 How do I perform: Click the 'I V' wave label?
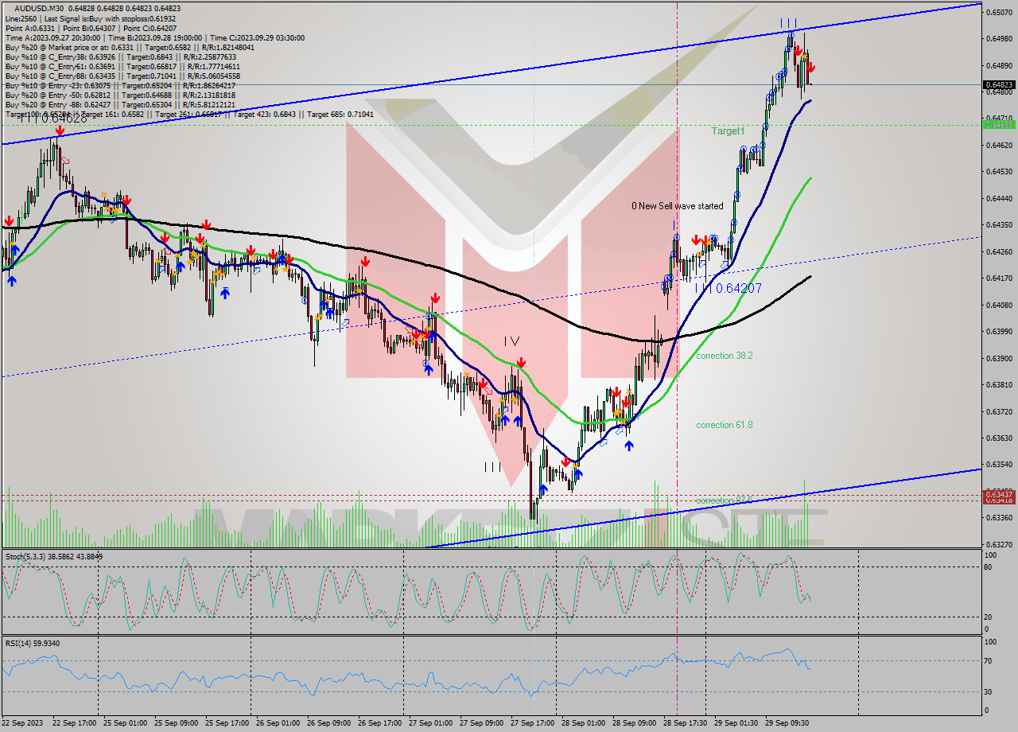tap(511, 341)
